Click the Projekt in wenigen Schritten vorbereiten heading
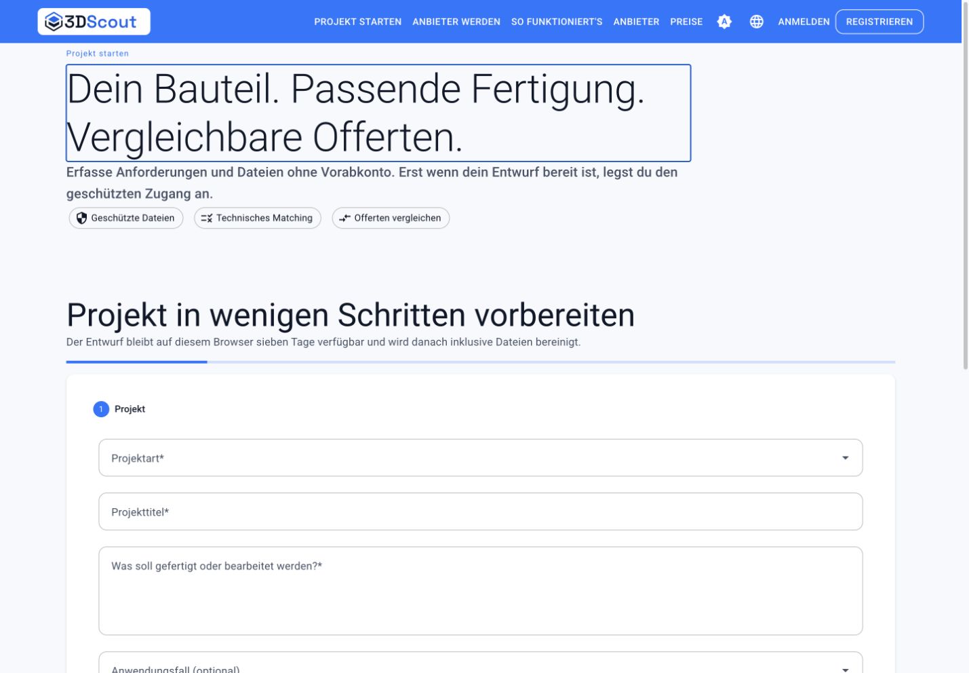Viewport: 969px width, 673px height. pyautogui.click(x=351, y=315)
